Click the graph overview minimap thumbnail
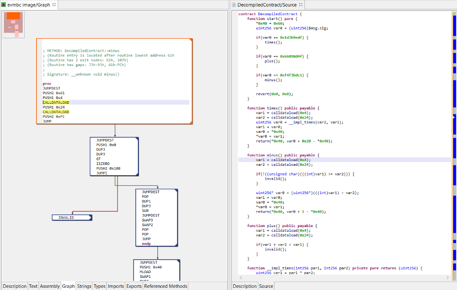The width and height of the screenshot is (457, 290). (13, 24)
